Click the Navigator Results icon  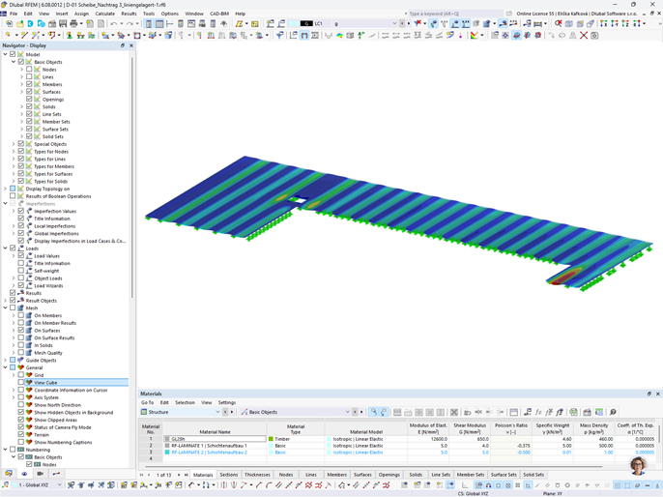[x=56, y=474]
